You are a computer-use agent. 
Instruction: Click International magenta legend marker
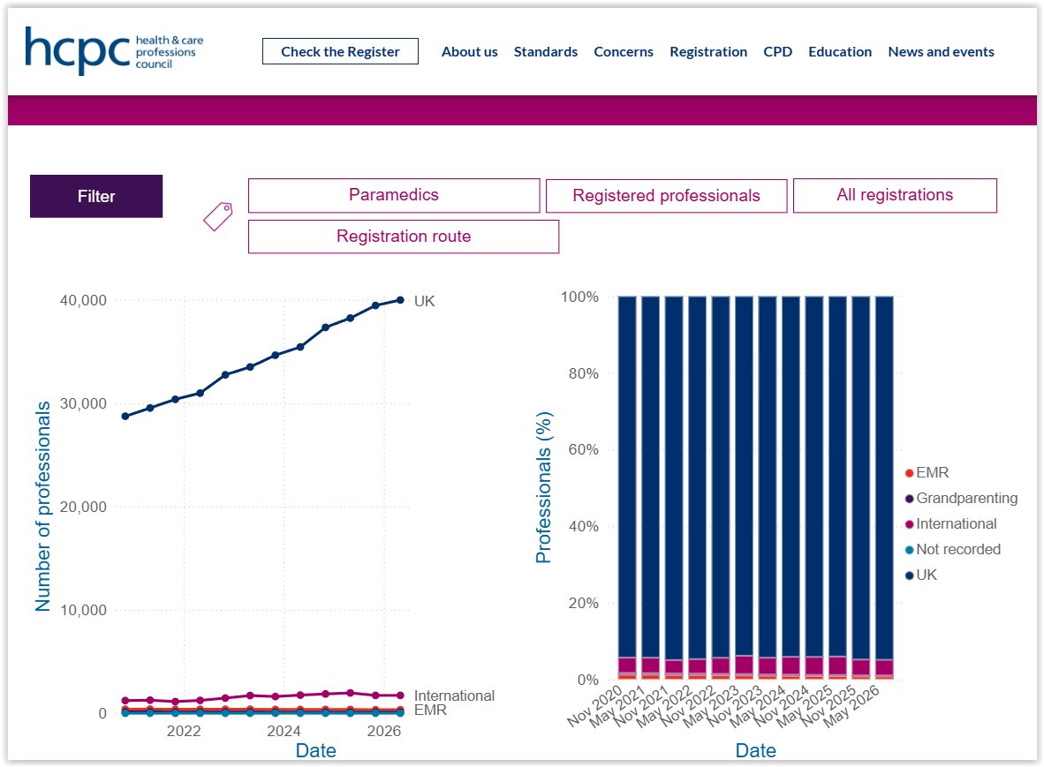click(x=909, y=524)
